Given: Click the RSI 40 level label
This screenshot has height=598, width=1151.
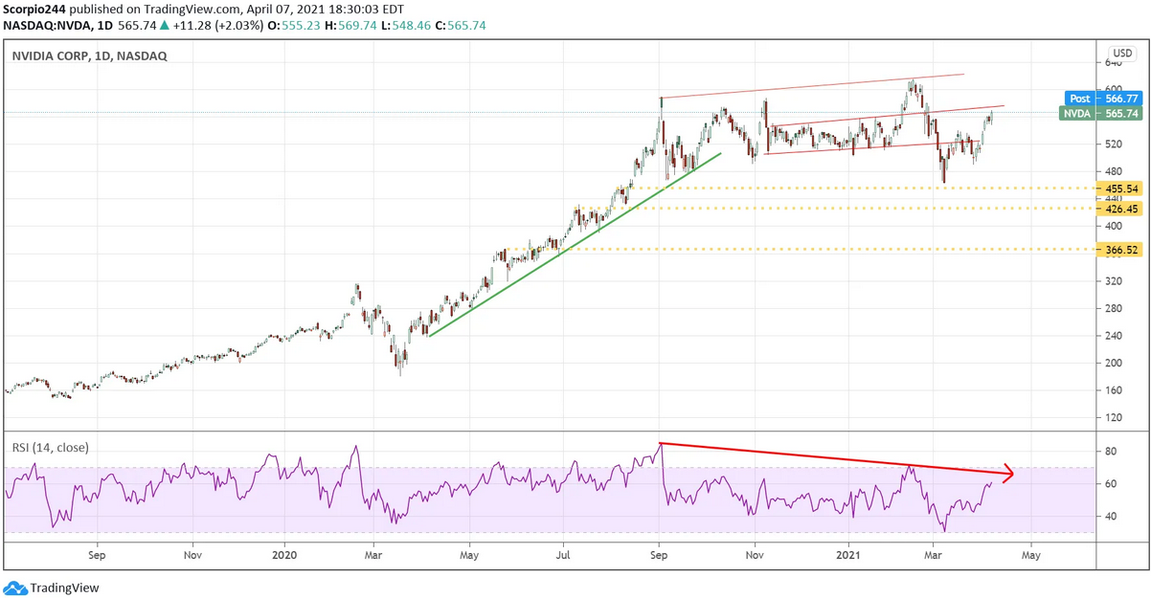Looking at the screenshot, I should [x=1111, y=517].
